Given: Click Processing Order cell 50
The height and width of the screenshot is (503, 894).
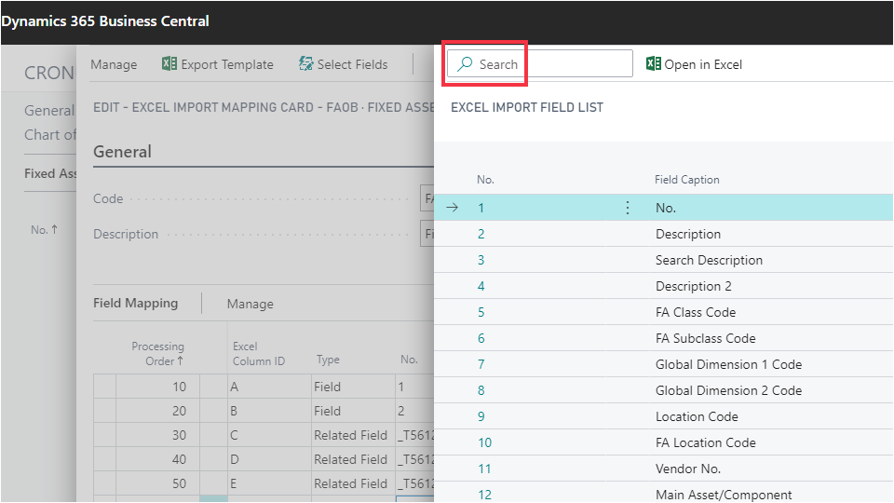Looking at the screenshot, I should (158, 483).
